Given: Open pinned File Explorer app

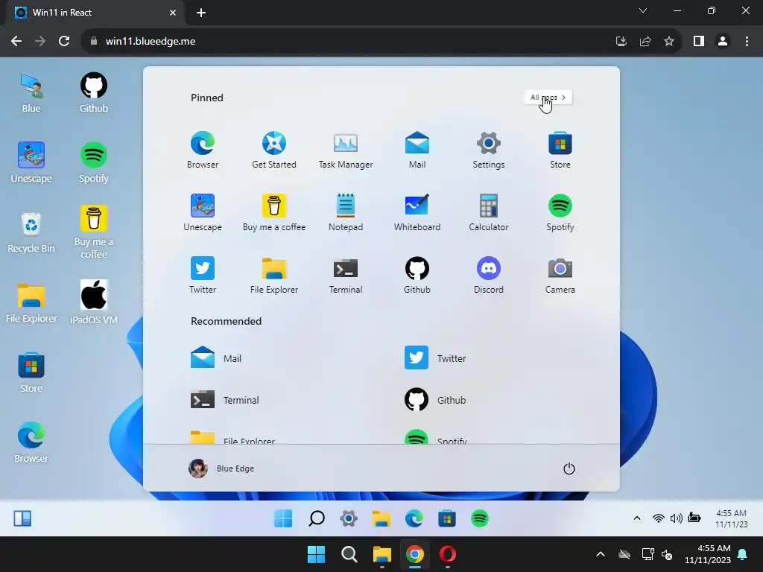Looking at the screenshot, I should 274,276.
